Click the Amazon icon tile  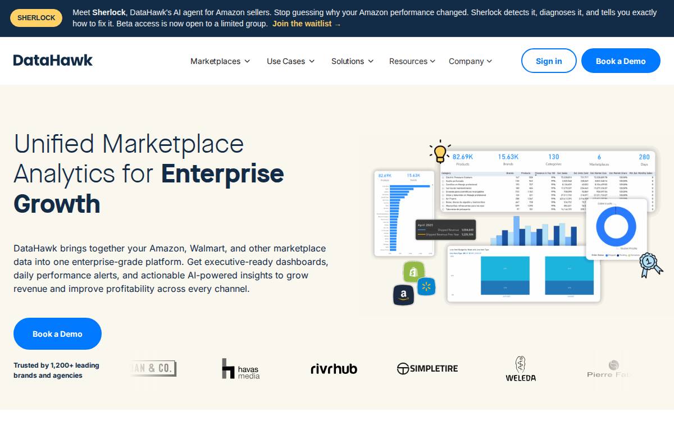[403, 294]
